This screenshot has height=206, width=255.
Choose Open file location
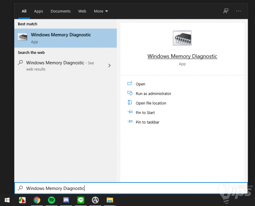[151, 103]
